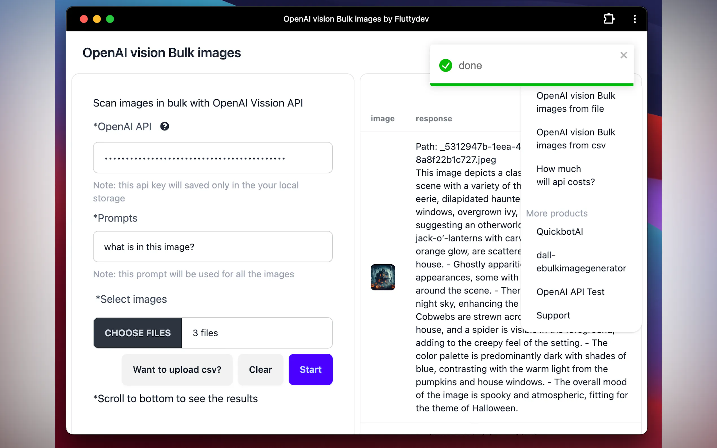Click the yellow minimize window button
The height and width of the screenshot is (448, 717).
[x=97, y=19]
